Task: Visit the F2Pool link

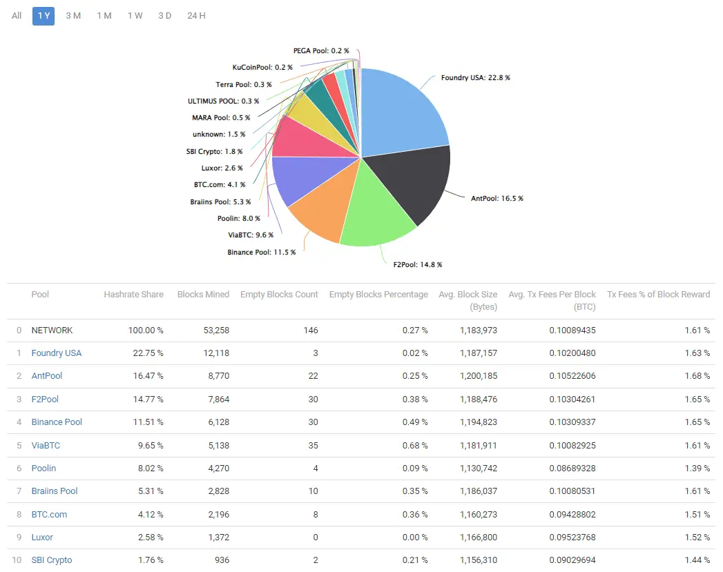Action: [x=44, y=399]
